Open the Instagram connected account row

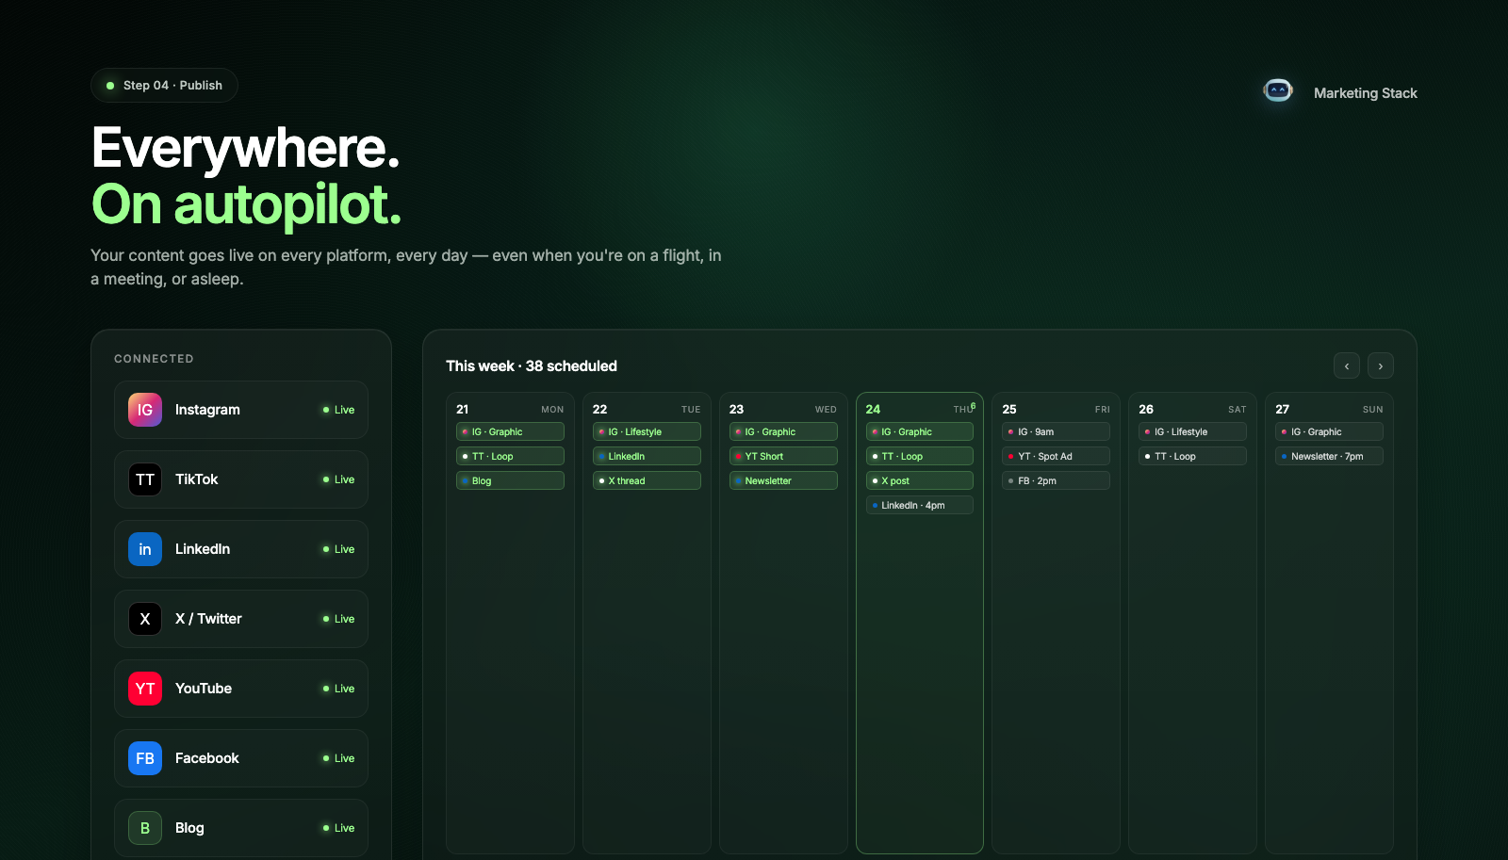241,410
